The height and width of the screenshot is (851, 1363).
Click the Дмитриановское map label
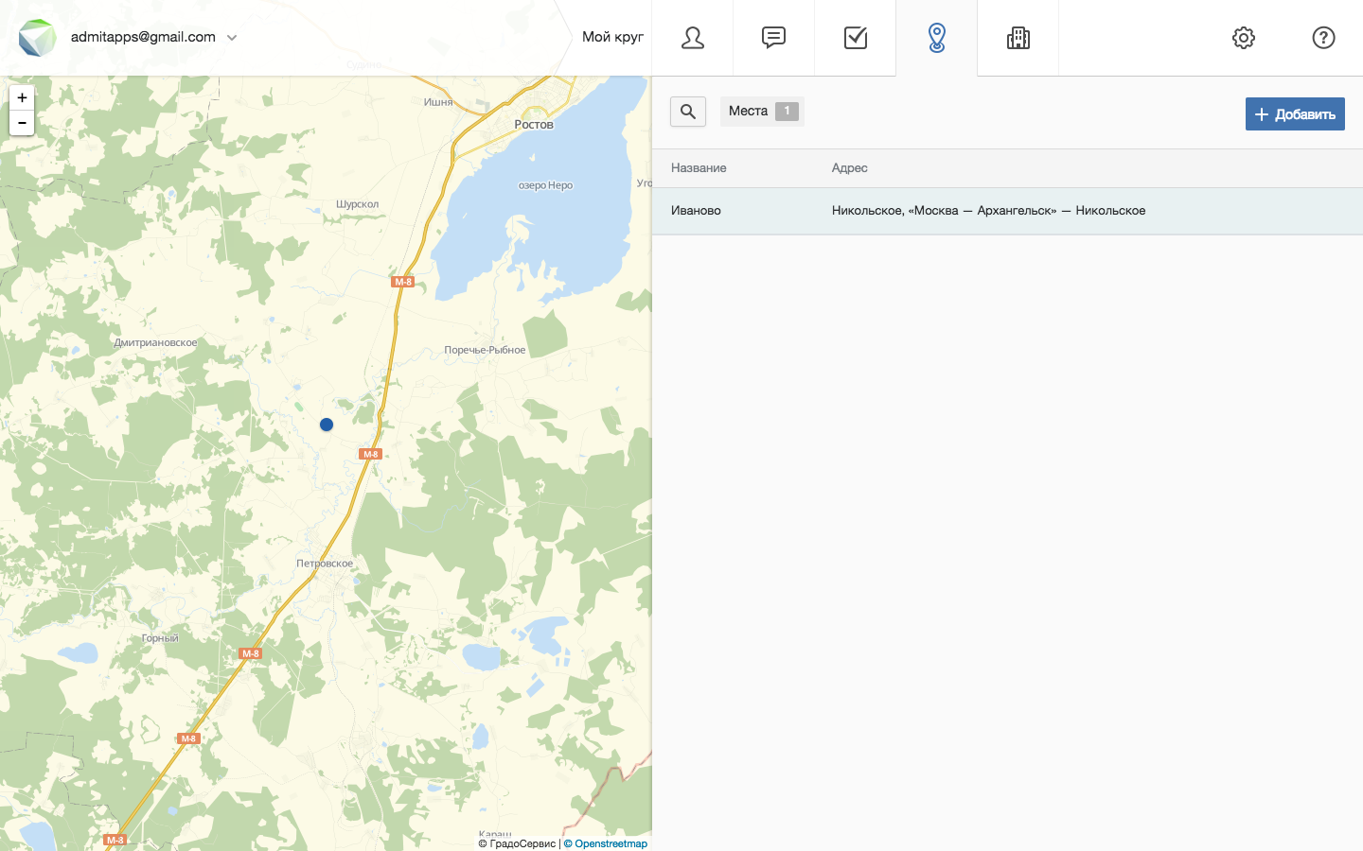click(155, 342)
